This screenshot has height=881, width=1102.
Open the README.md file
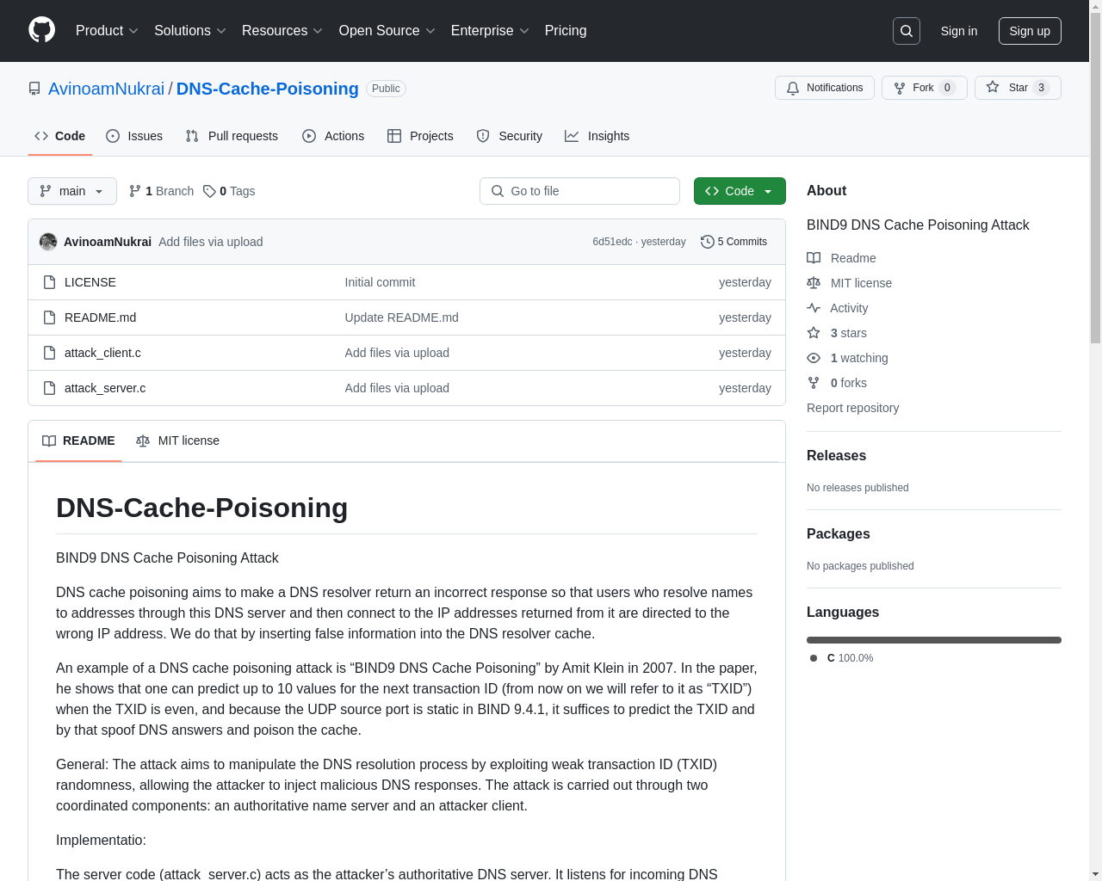(x=100, y=317)
